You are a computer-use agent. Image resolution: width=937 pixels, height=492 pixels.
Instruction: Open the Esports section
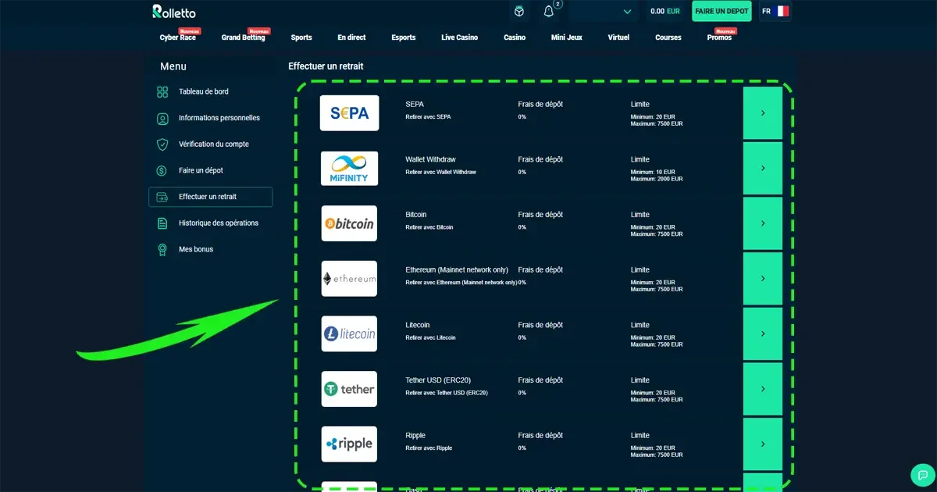pos(404,37)
